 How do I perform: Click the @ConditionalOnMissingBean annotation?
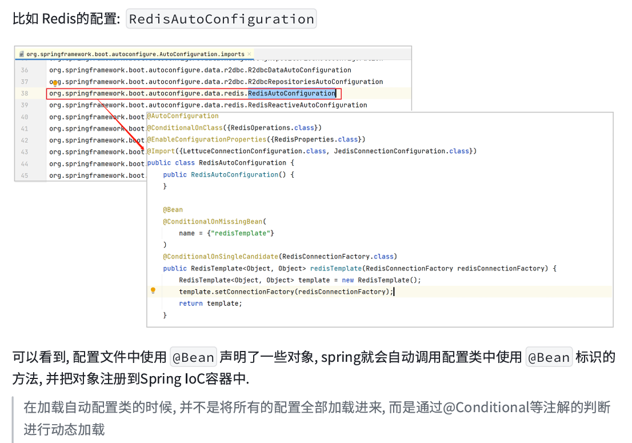tap(213, 222)
